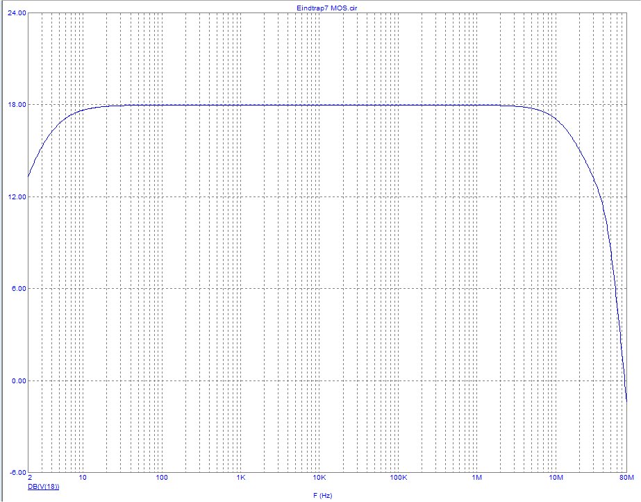
Task: Click the 12.00 y-axis value
Action: [17, 196]
